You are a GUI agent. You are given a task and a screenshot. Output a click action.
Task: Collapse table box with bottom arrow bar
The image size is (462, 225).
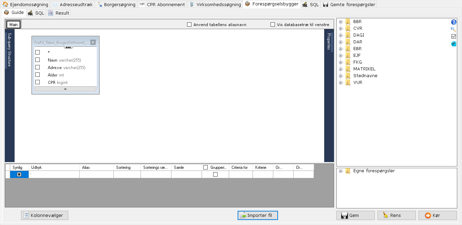pyautogui.click(x=66, y=89)
